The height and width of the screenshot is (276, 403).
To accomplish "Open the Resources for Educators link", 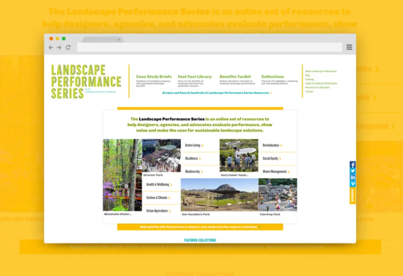I will click(318, 87).
